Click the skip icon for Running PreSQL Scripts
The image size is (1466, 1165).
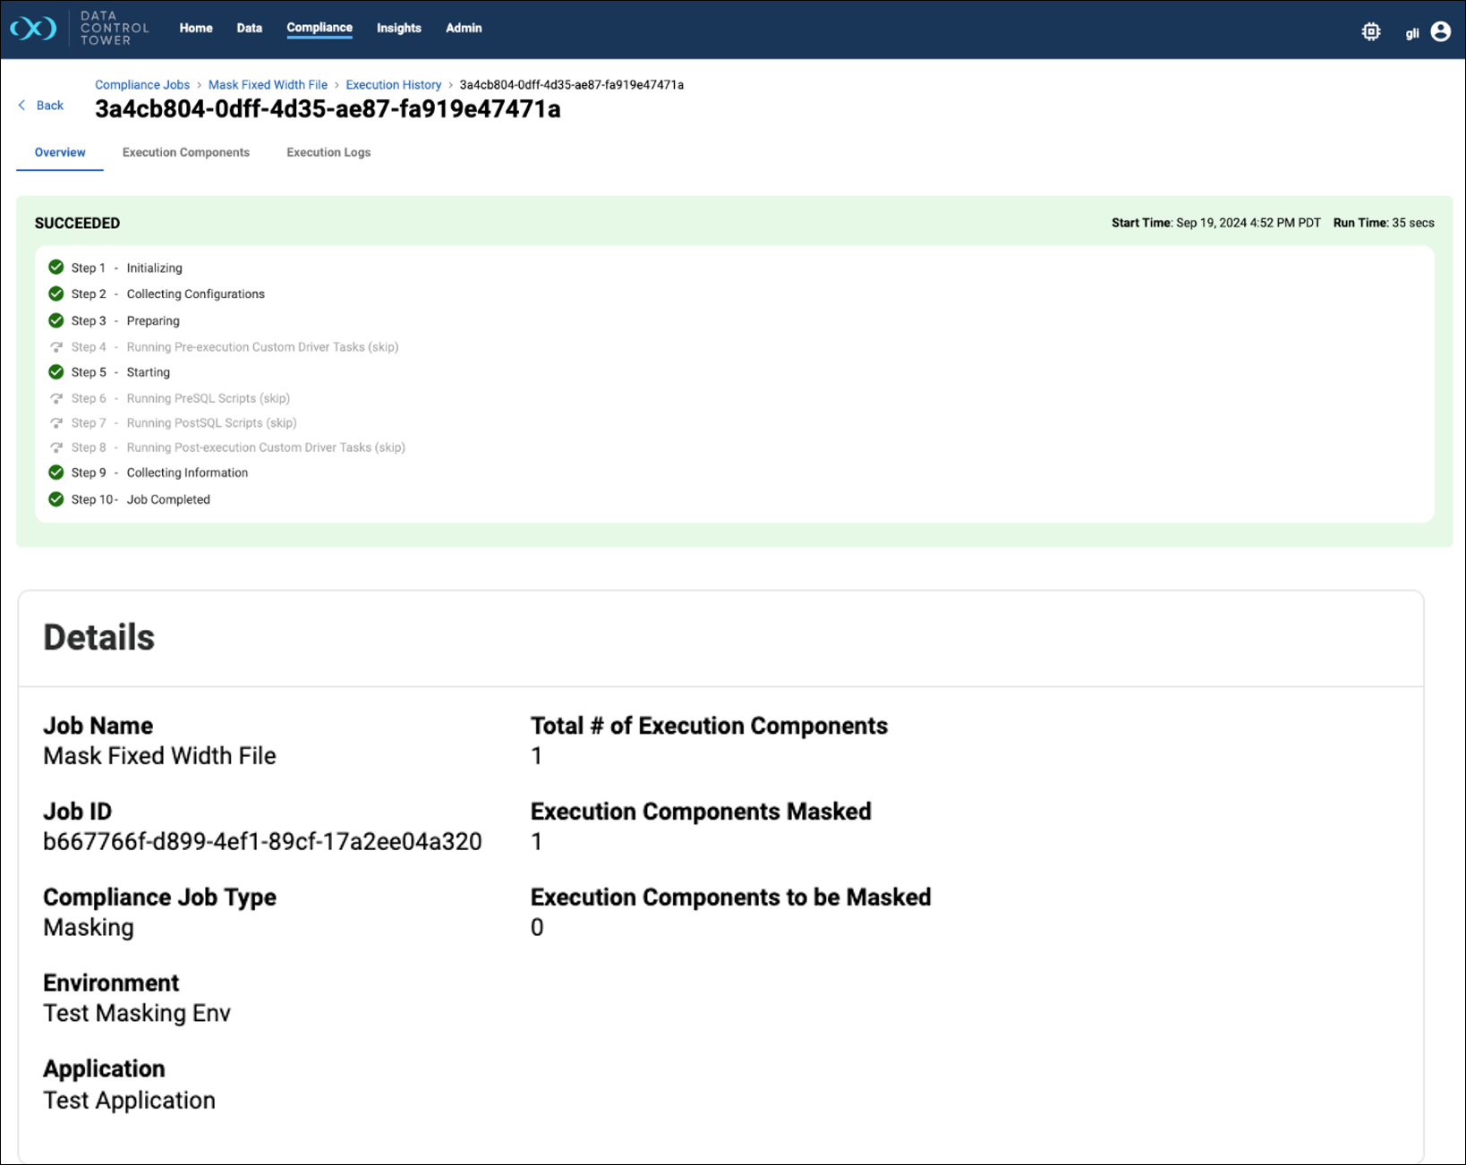pos(56,398)
